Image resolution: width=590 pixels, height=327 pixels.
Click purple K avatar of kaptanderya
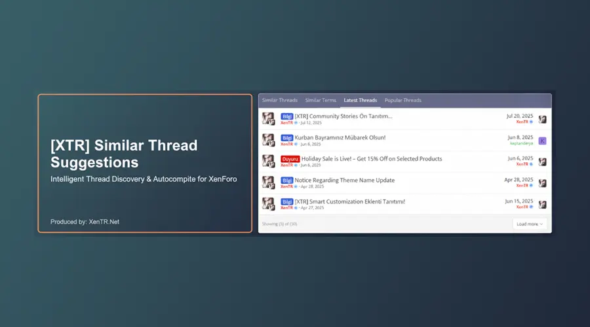[542, 141]
